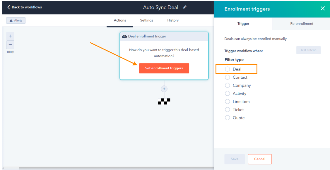Close the Enrollment triggers panel

click(x=322, y=8)
